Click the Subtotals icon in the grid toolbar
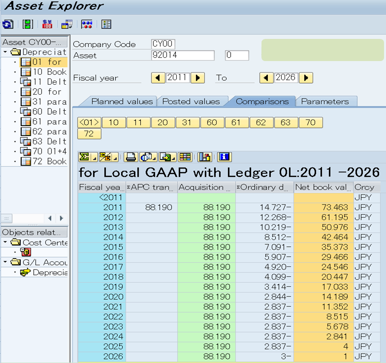 click(105, 157)
